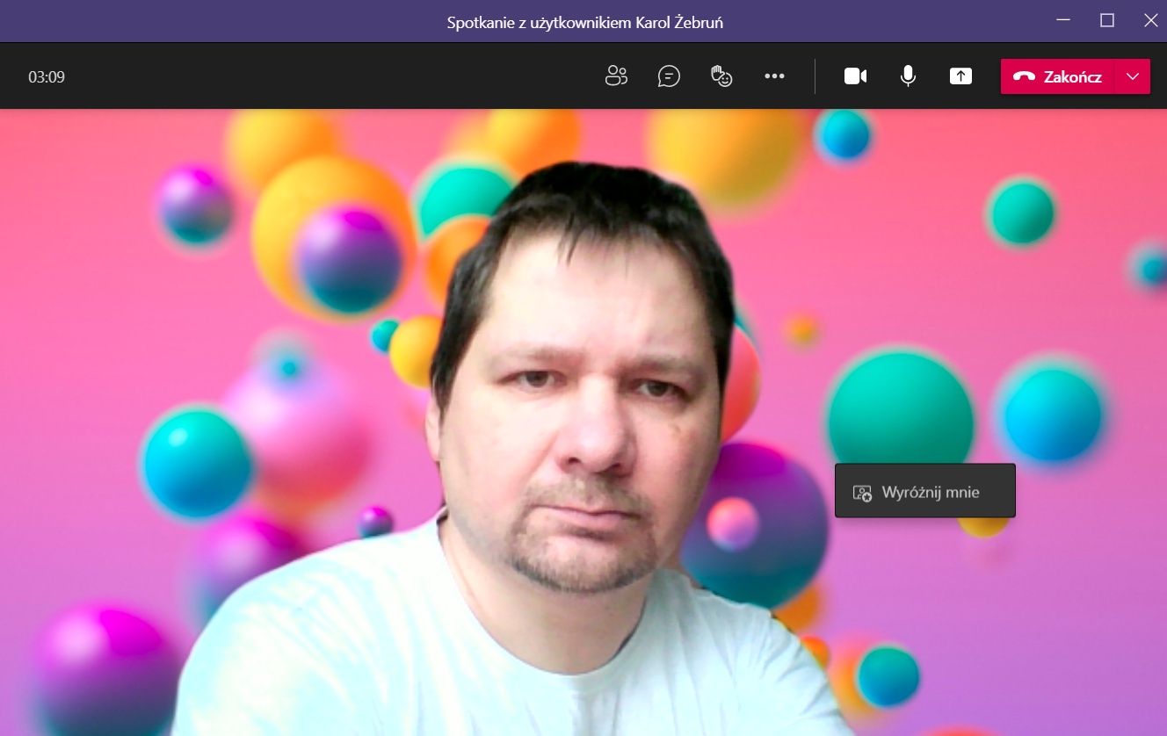Open More actions ellipsis menu
Screen dimensions: 1167x736
[774, 76]
